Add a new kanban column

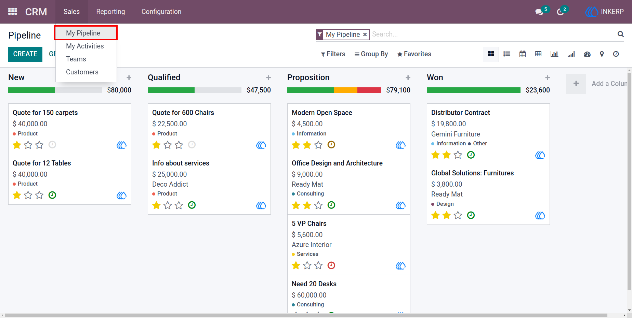[576, 84]
